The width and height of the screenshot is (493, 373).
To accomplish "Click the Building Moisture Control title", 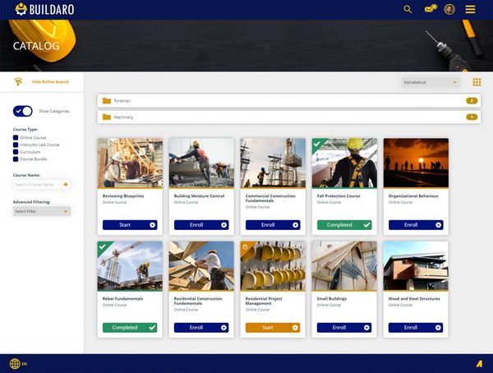I will click(x=200, y=196).
